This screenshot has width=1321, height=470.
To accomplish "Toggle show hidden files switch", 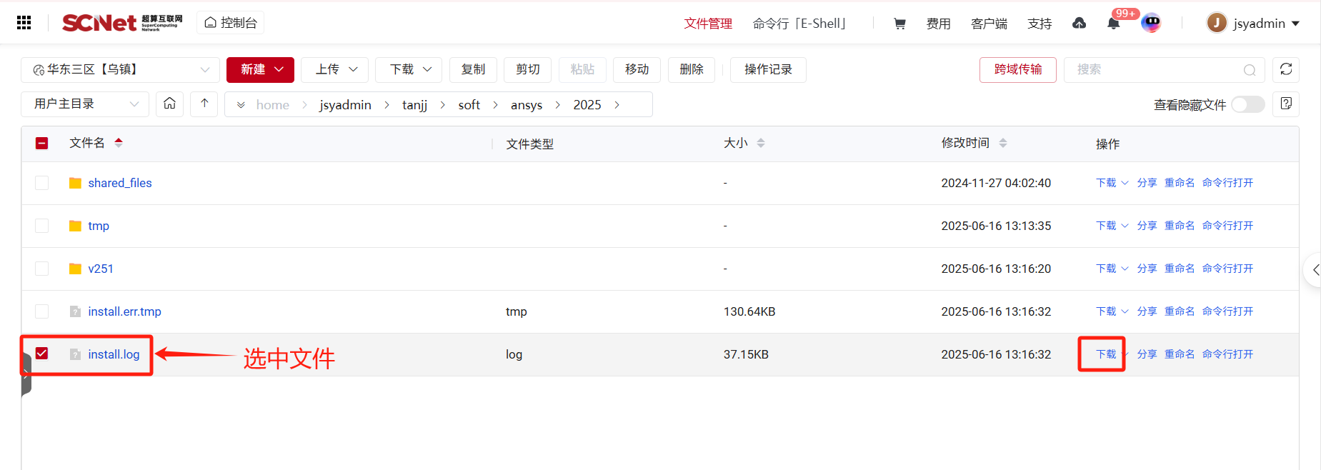I will tap(1247, 104).
